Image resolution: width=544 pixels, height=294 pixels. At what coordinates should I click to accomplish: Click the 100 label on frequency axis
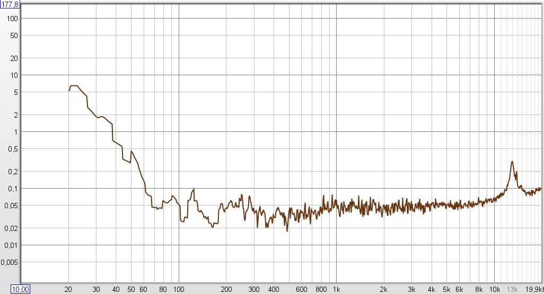[x=179, y=289]
